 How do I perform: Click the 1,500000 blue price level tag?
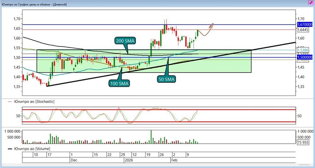[x=305, y=57]
